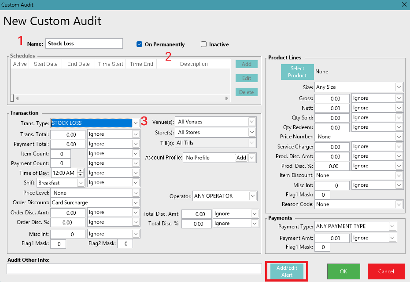Viewport: 410px width, 282px height.
Task: Click the Audit Other Info text field
Action: pos(134,269)
